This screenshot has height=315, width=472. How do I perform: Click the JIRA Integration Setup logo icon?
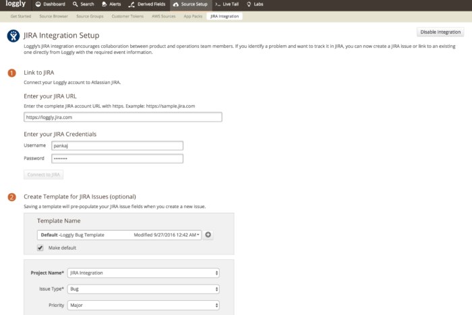[12, 36]
